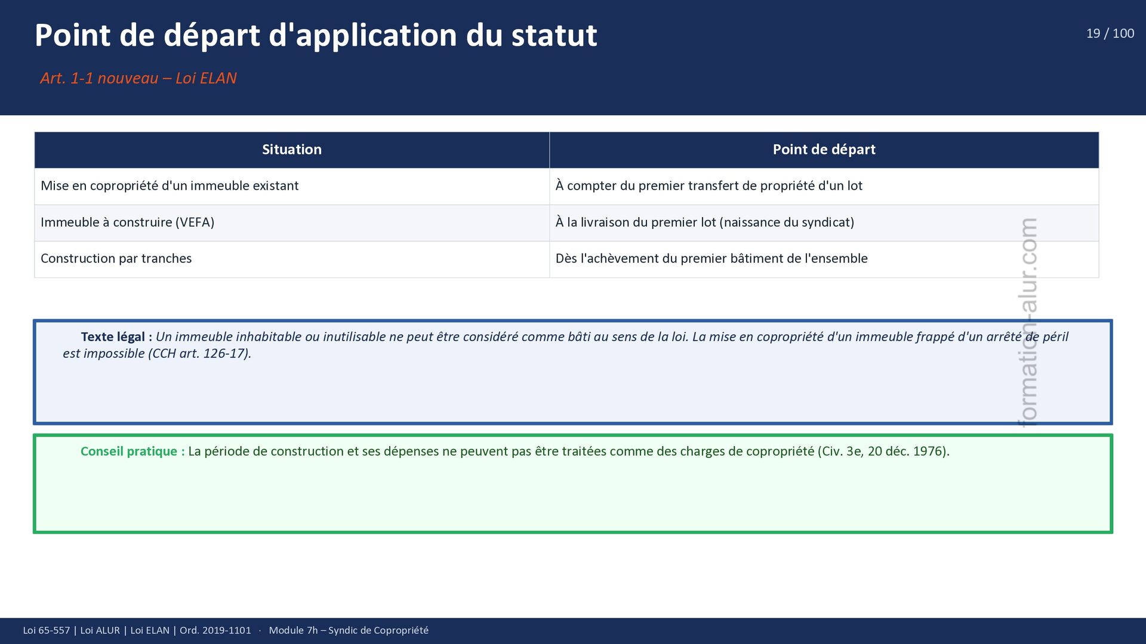Click the subtitle 'Art. 1-1 nouveau – Loi ELAN'
Screen dimensions: 1146x644
tap(138, 78)
